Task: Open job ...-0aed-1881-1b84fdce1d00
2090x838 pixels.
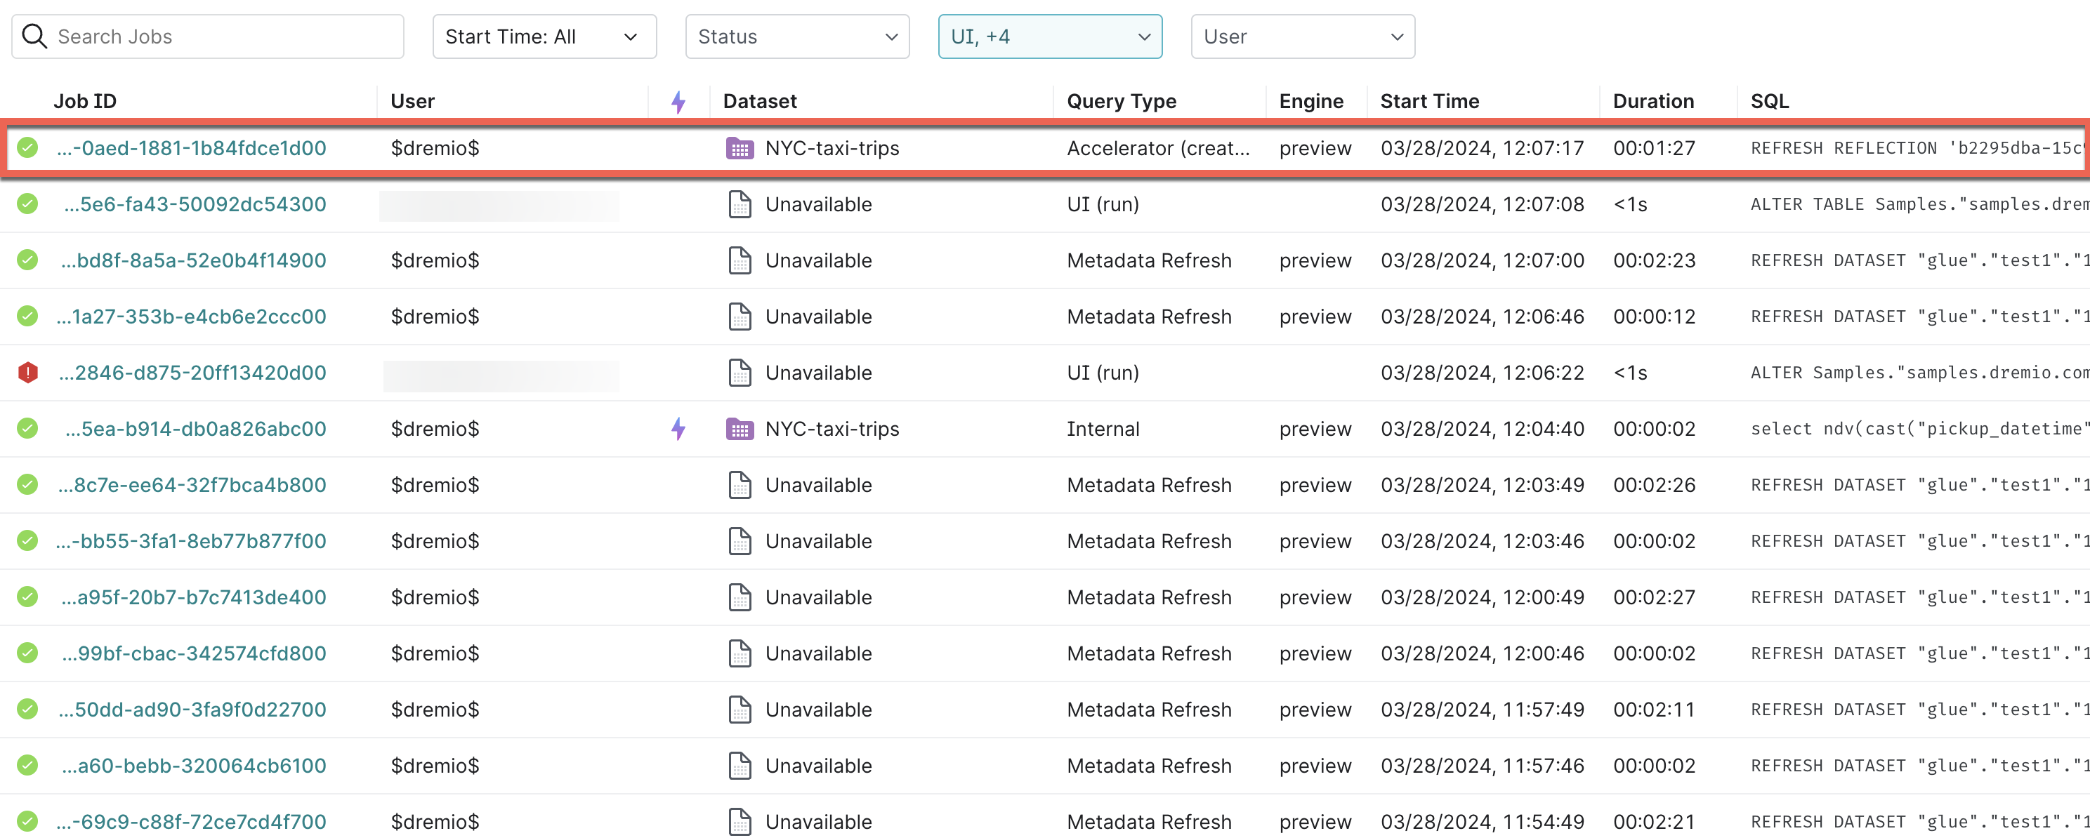Action: [x=192, y=148]
